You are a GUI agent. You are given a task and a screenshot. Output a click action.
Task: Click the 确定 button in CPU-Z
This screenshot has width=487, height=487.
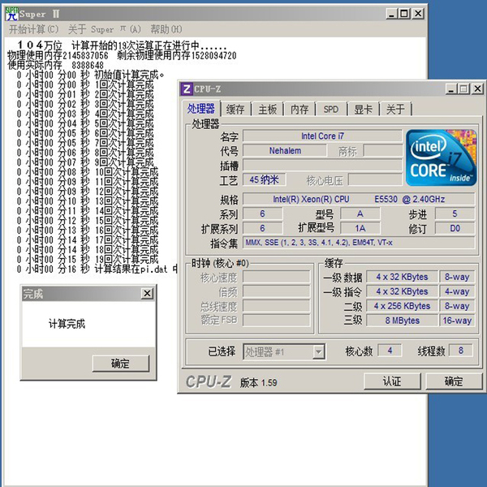[454, 381]
